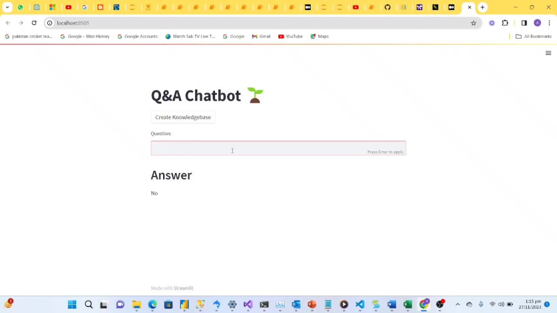This screenshot has height=313, width=557.
Task: Switch to Chrome on the taskbar
Action: coord(424,305)
